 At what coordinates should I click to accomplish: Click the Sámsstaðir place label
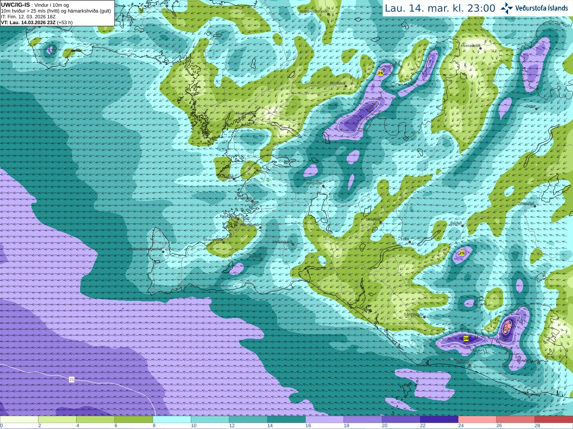click(414, 314)
